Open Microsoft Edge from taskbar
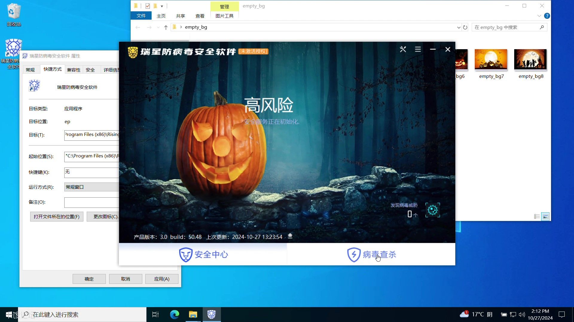574x322 pixels. coord(175,315)
